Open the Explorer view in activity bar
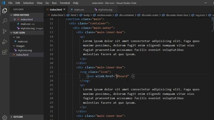This screenshot has height=120, width=214. [4, 11]
